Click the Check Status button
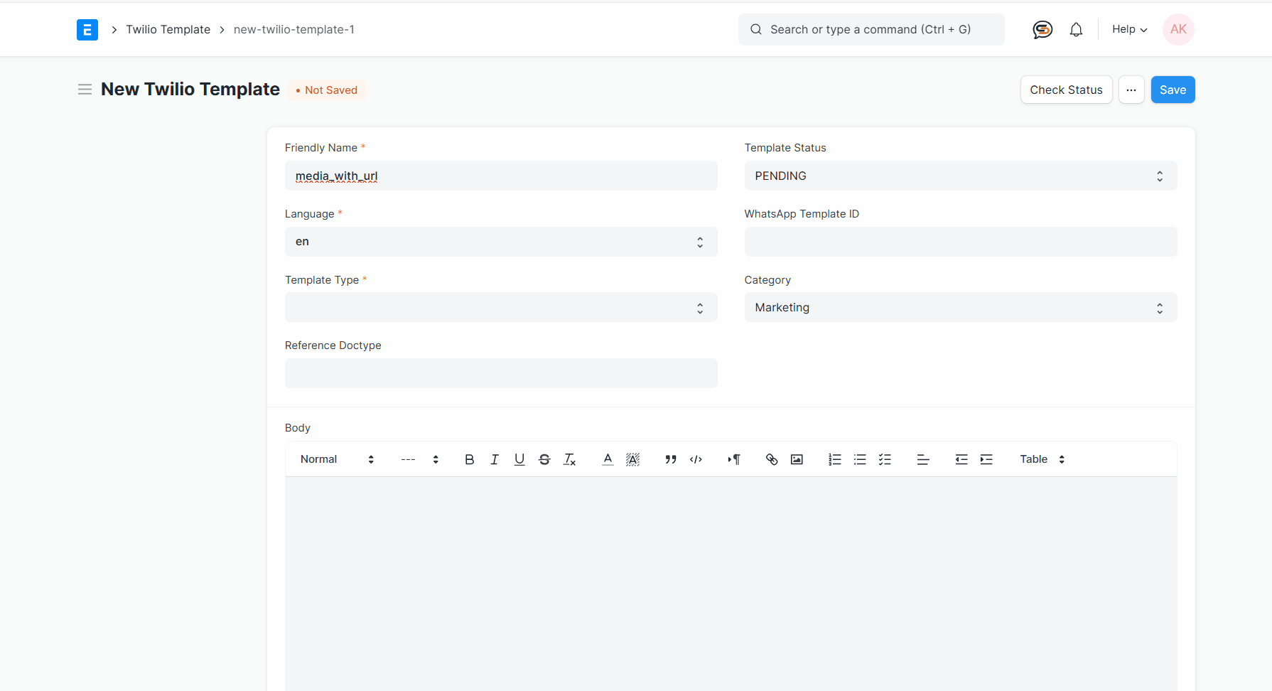The height and width of the screenshot is (691, 1272). click(x=1066, y=90)
